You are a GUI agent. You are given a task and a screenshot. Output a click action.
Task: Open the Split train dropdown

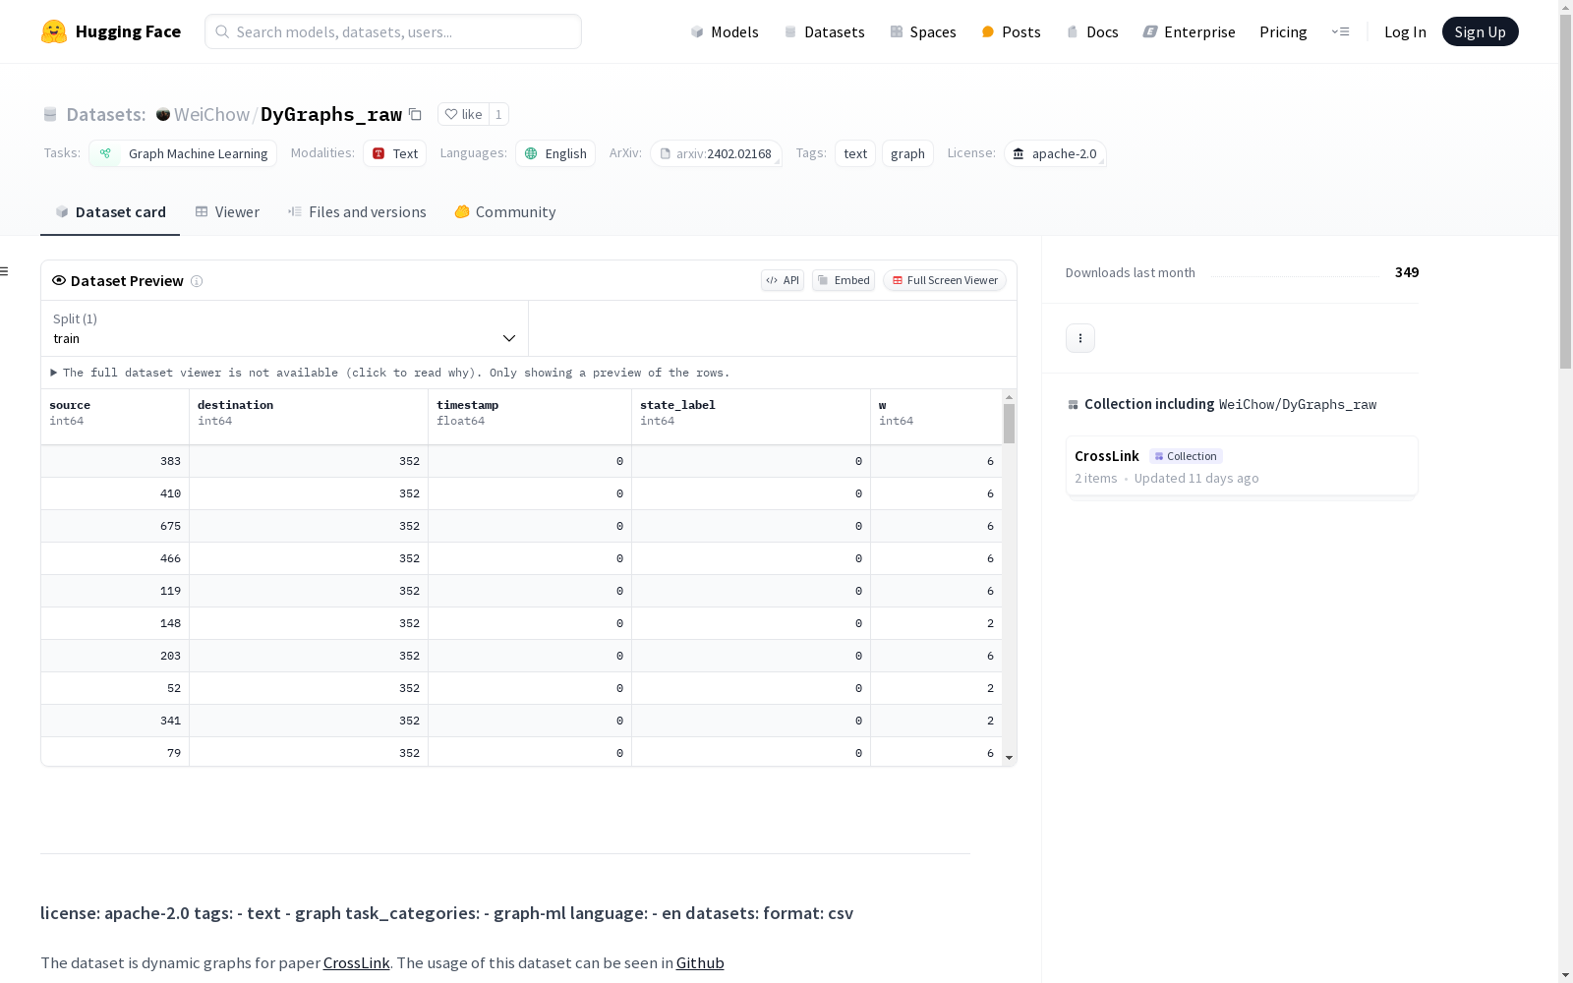285,328
